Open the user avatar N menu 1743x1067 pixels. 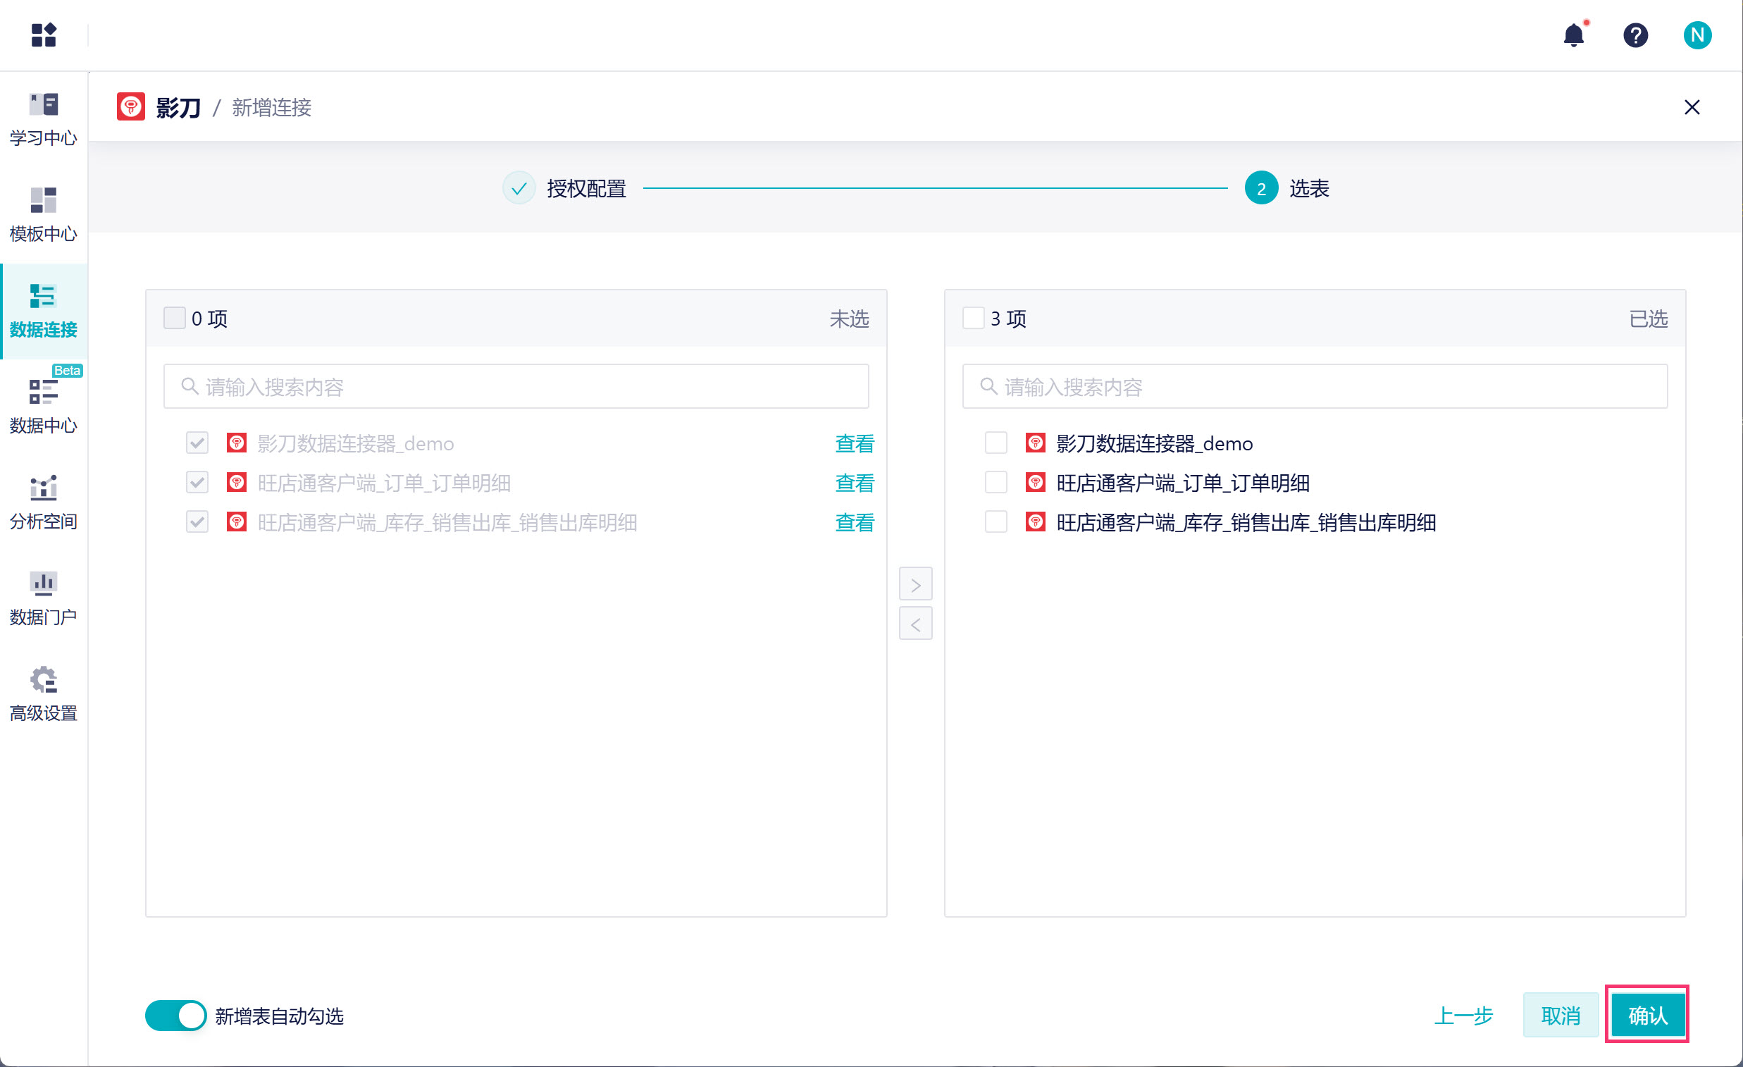click(1697, 35)
